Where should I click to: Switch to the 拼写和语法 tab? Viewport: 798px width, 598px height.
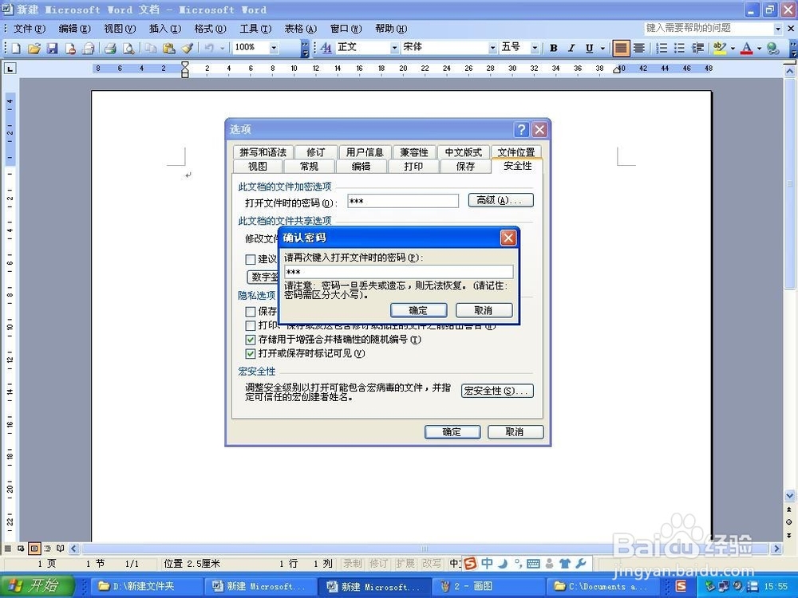[x=263, y=152]
